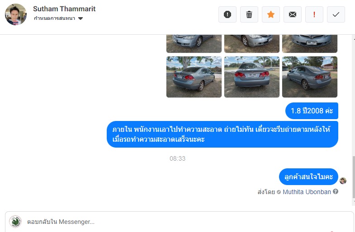The width and height of the screenshot is (355, 232).
Task: Toggle the orange star follow-up icon
Action: 271,14
